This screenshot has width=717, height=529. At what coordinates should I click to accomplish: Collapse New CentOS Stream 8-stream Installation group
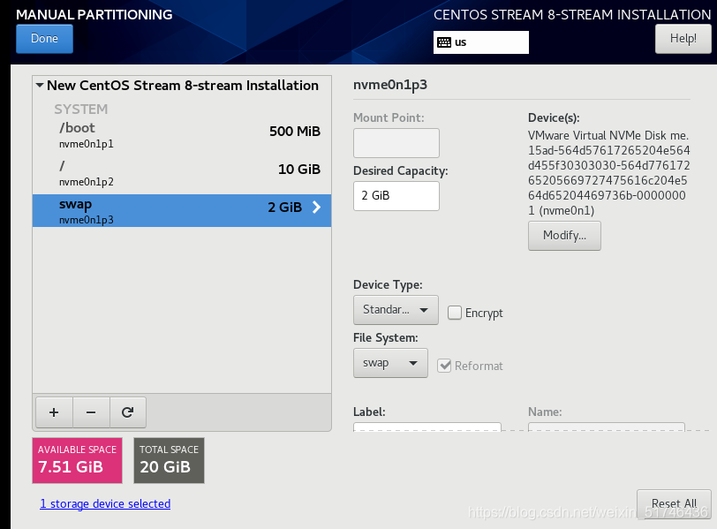tap(40, 85)
